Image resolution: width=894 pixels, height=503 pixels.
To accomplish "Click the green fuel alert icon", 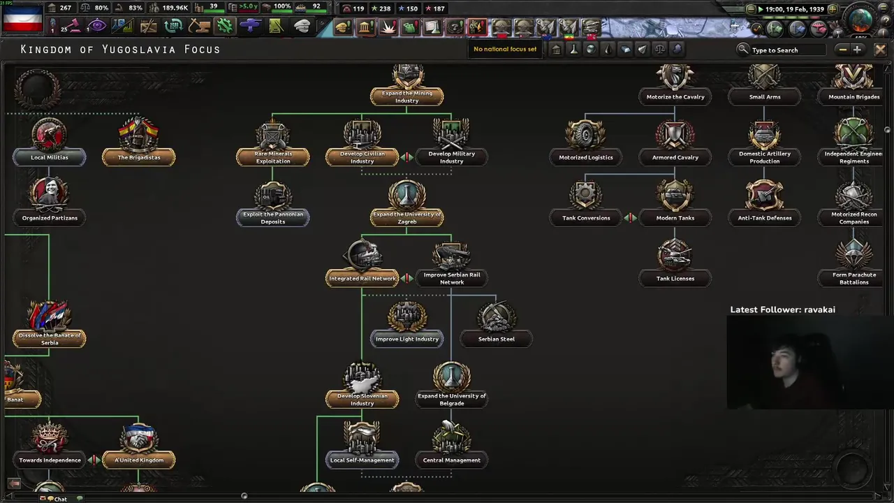I will (410, 27).
